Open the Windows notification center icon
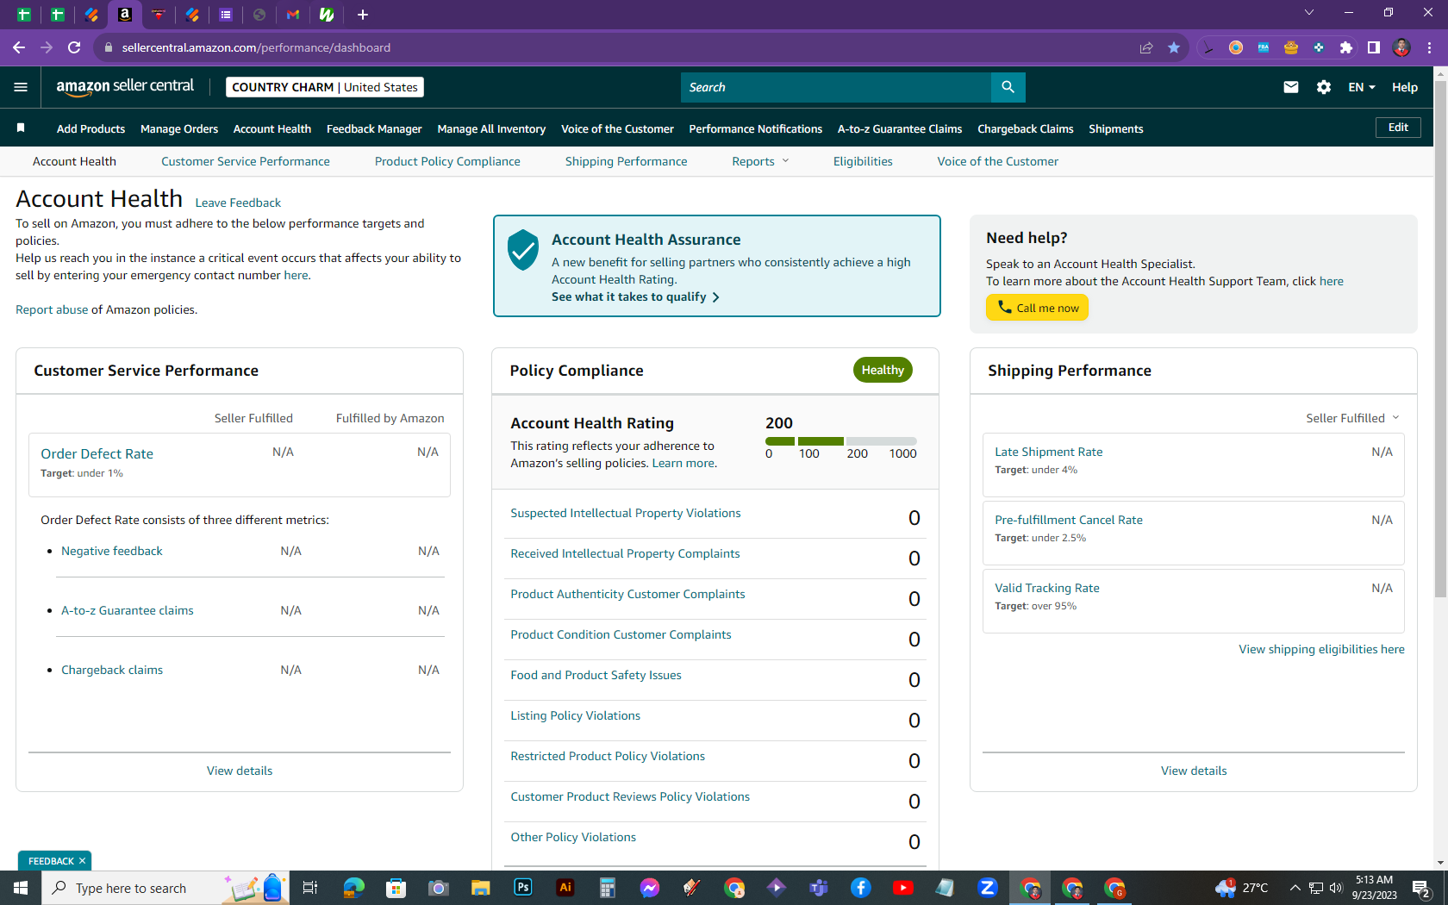The width and height of the screenshot is (1448, 905). point(1422,889)
